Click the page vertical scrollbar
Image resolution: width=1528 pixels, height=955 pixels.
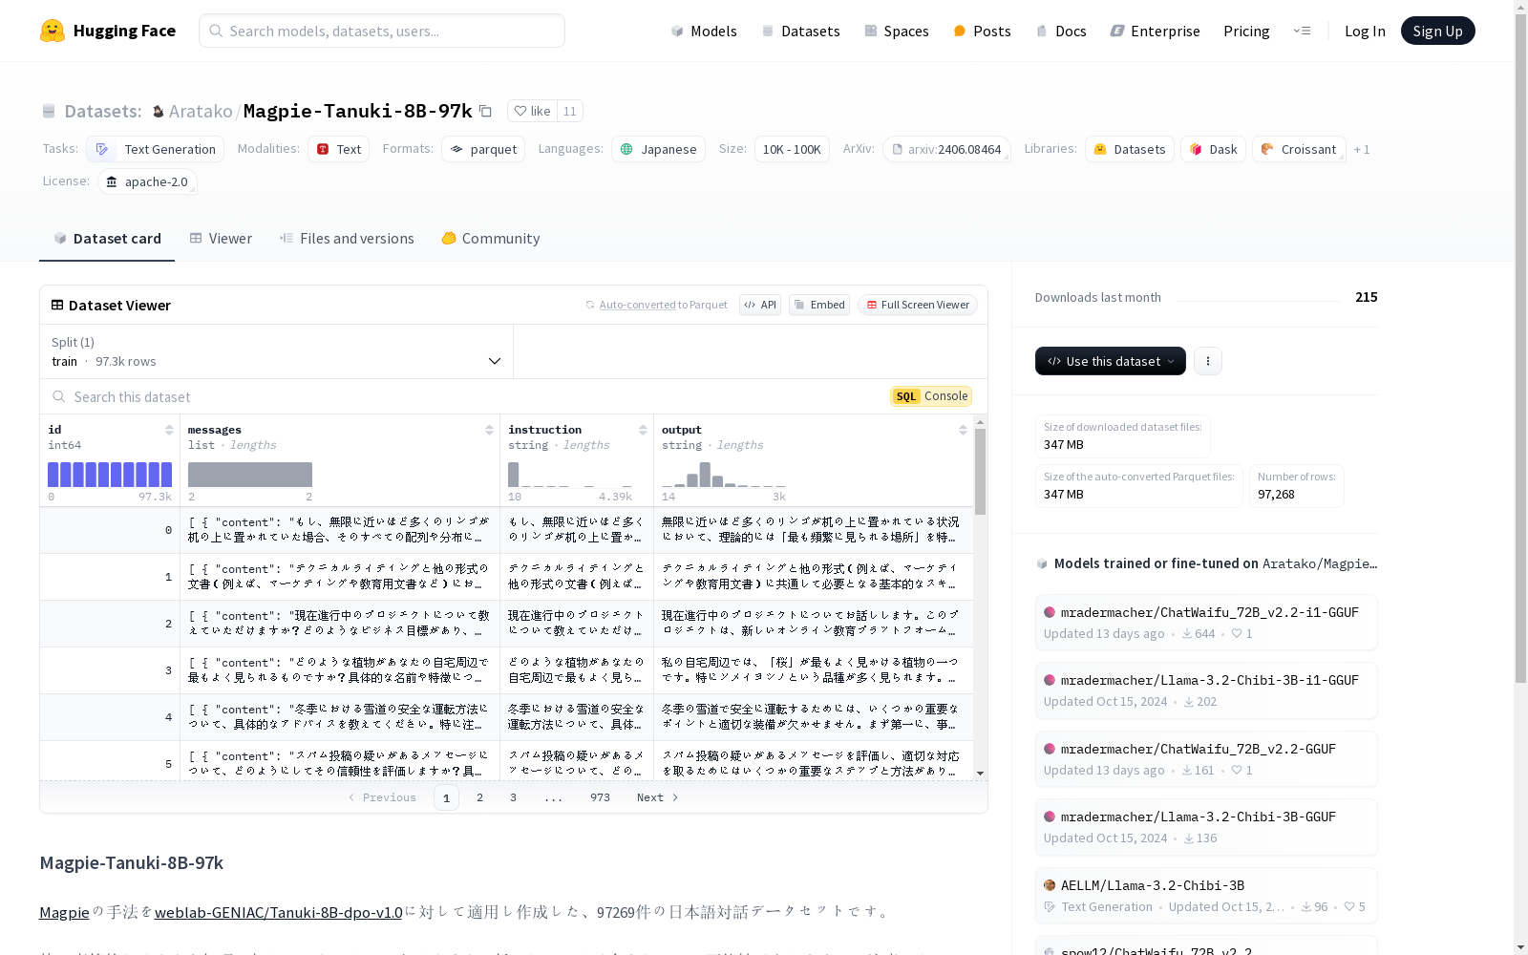click(x=1520, y=349)
